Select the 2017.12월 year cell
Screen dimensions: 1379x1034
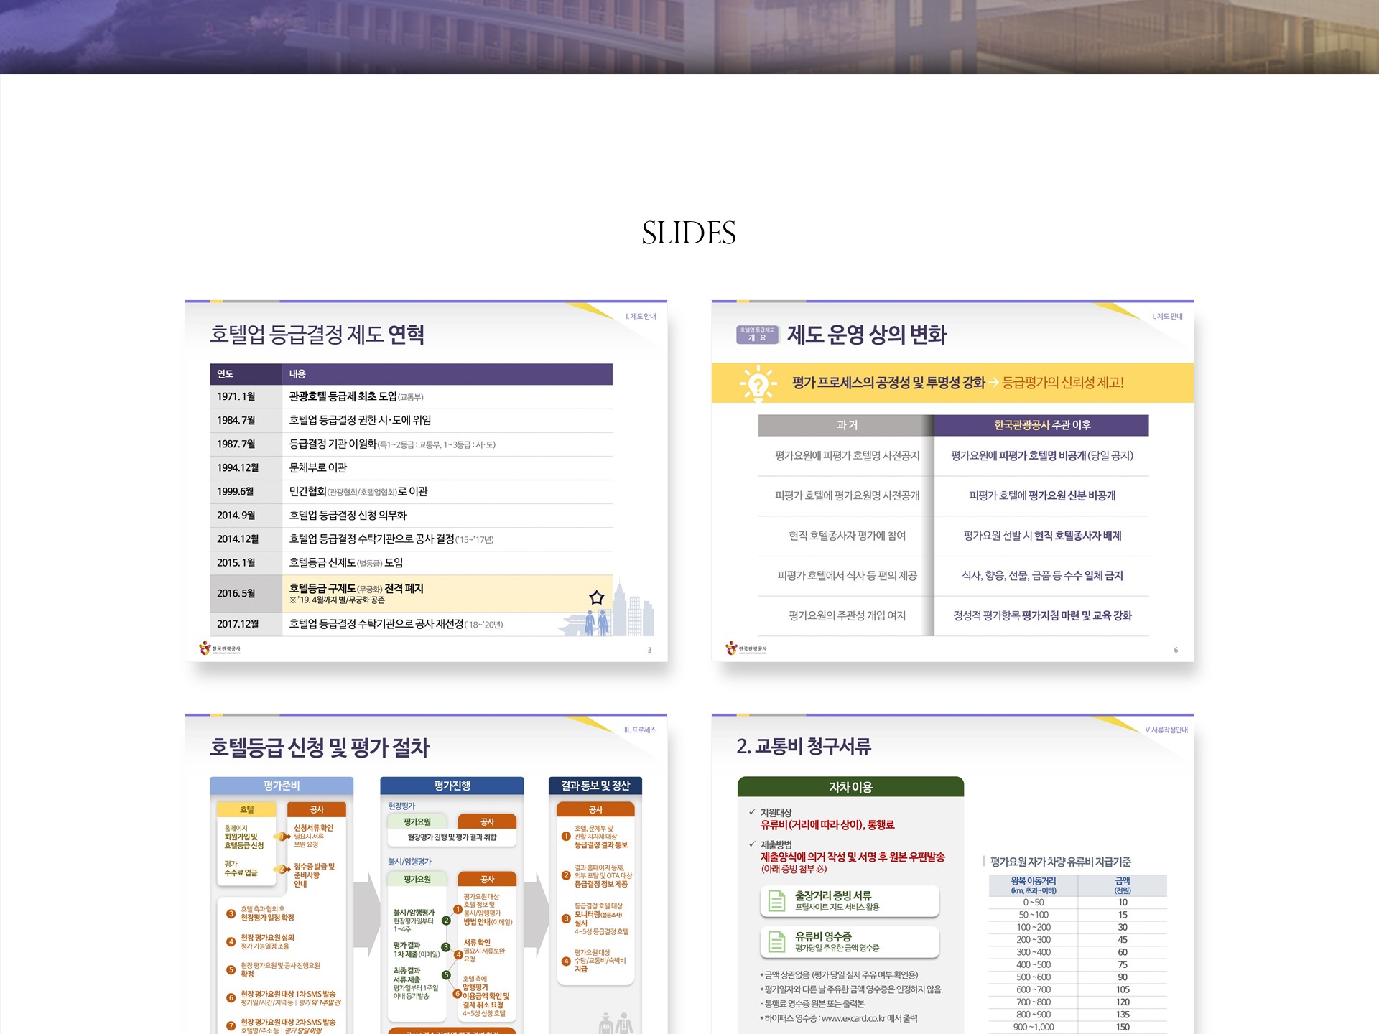pos(246,624)
